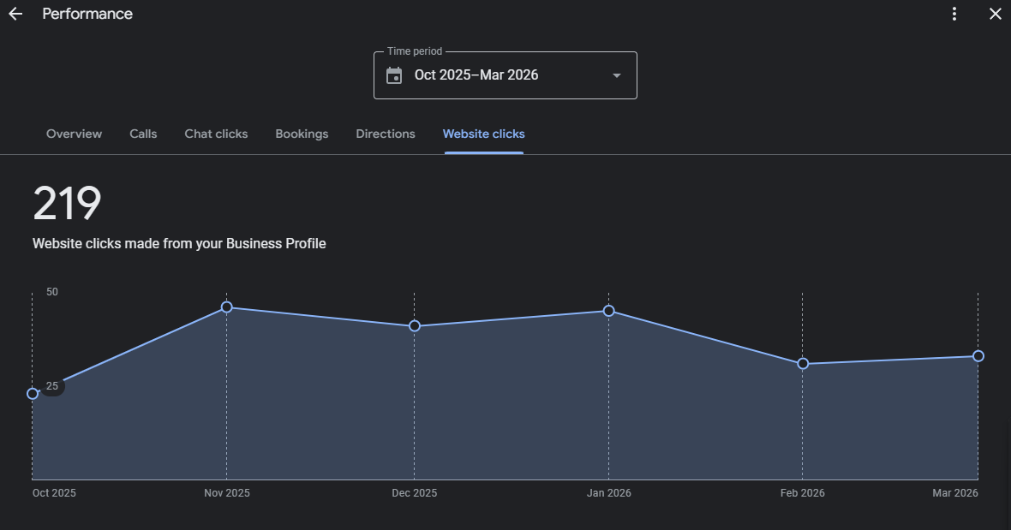Expand the Time period dropdown arrow
The height and width of the screenshot is (530, 1011).
pyautogui.click(x=616, y=75)
